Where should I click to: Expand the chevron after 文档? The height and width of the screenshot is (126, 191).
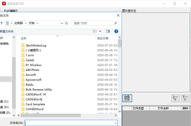pos(37,23)
